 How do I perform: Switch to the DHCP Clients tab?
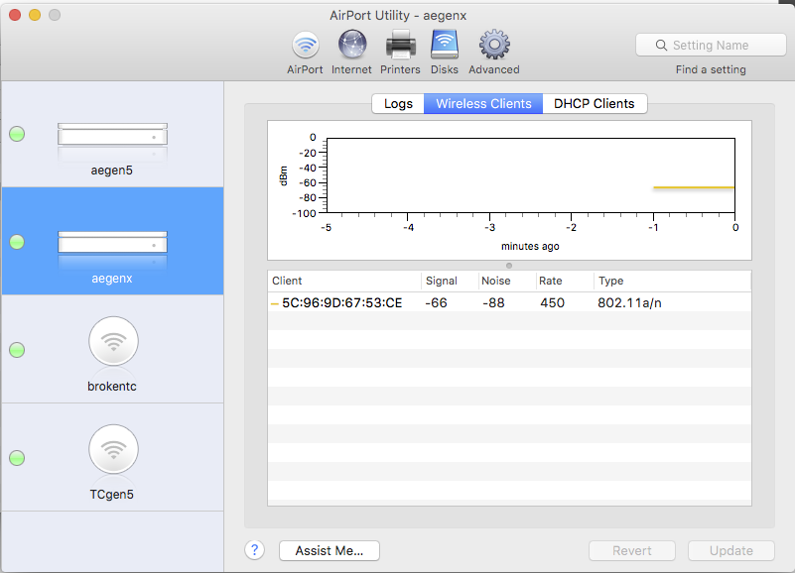point(595,103)
